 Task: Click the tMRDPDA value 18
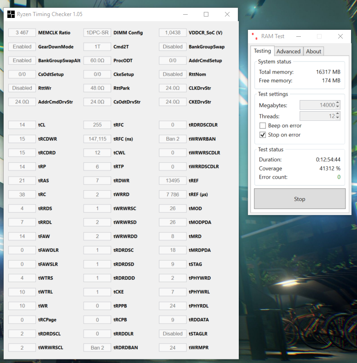point(173,250)
